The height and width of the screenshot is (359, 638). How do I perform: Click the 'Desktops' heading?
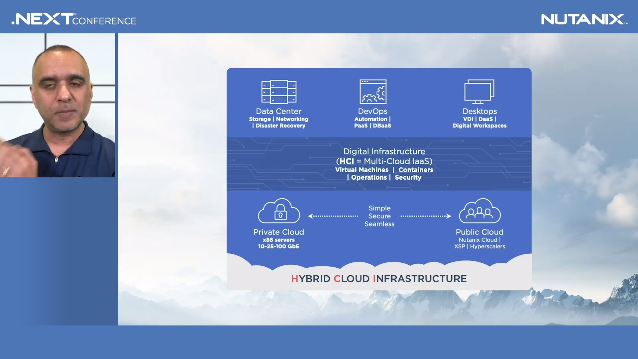pyautogui.click(x=479, y=111)
